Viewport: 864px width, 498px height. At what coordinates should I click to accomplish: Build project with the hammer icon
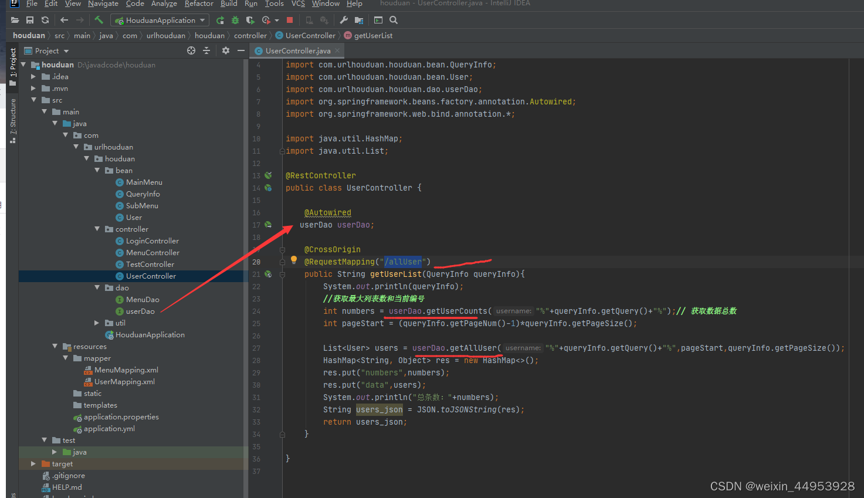click(x=99, y=20)
